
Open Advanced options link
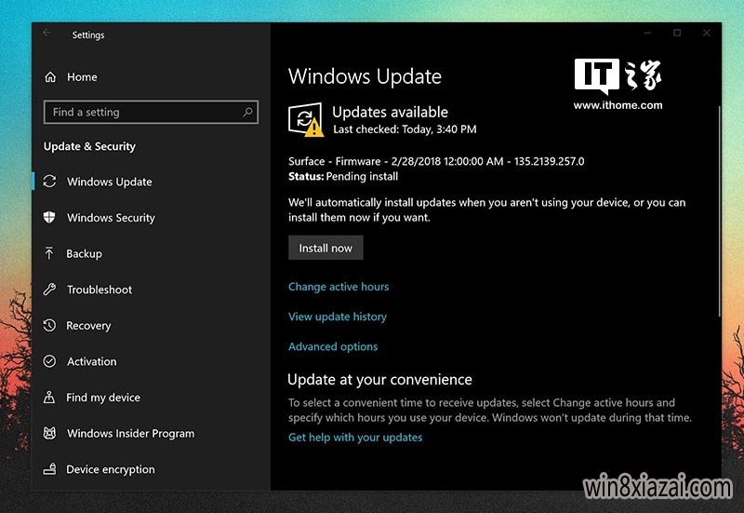coord(333,346)
